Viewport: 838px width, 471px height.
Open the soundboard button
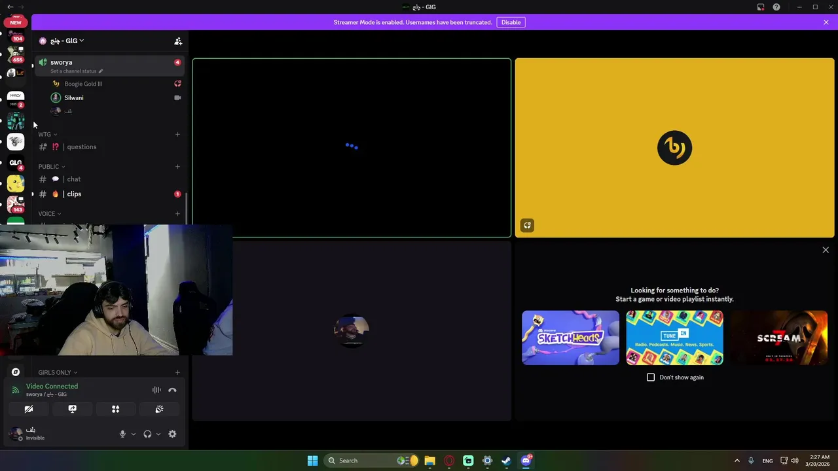click(x=159, y=409)
